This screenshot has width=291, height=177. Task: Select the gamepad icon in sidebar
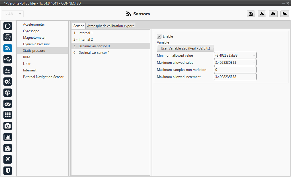[x=8, y=104]
